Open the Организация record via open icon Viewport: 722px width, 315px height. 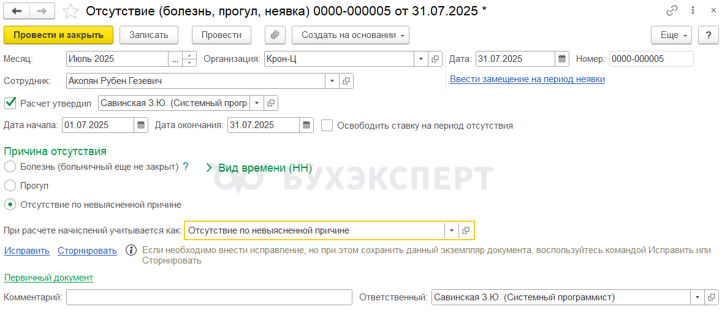pyautogui.click(x=435, y=59)
